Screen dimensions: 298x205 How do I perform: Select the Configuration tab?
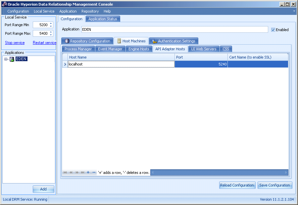(x=72, y=19)
